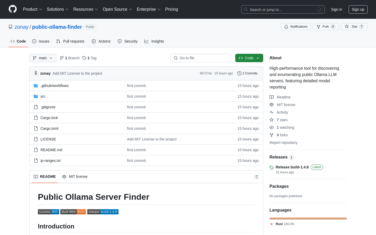Click the Sign in link
Image resolution: width=376 pixels, height=235 pixels.
337,9
